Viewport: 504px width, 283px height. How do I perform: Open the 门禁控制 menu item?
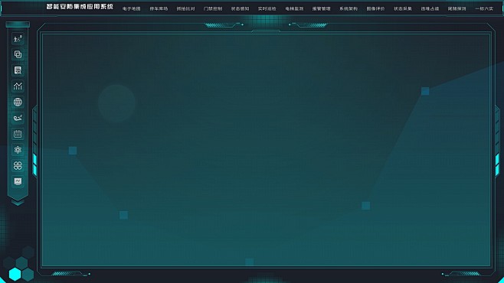point(213,8)
